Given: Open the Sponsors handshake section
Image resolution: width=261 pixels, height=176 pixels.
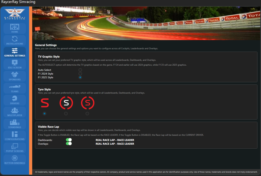Looking at the screenshot, I should coord(15,76).
